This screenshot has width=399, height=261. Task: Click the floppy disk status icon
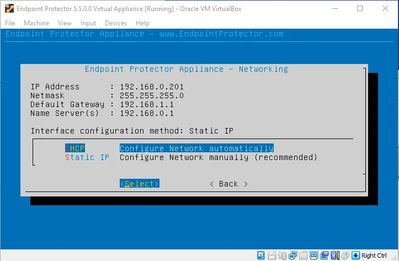pyautogui.click(x=272, y=255)
